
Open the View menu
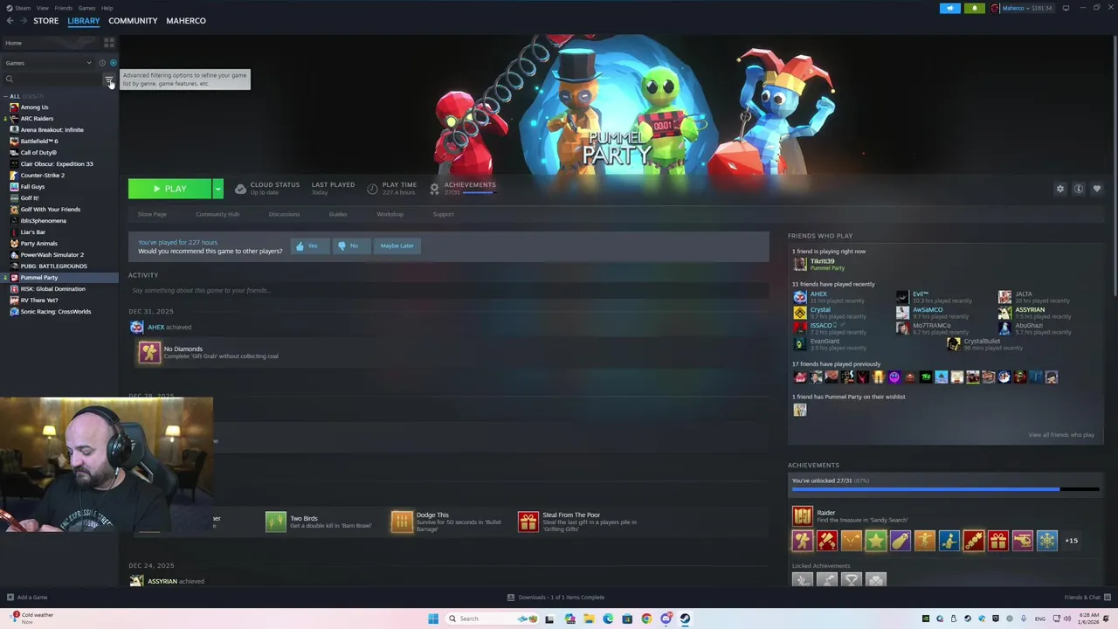42,8
